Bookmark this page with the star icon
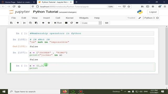 pyautogui.click(x=129, y=7)
